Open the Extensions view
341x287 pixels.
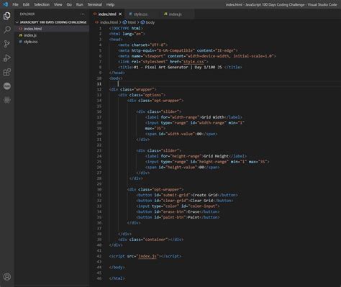coord(7,72)
